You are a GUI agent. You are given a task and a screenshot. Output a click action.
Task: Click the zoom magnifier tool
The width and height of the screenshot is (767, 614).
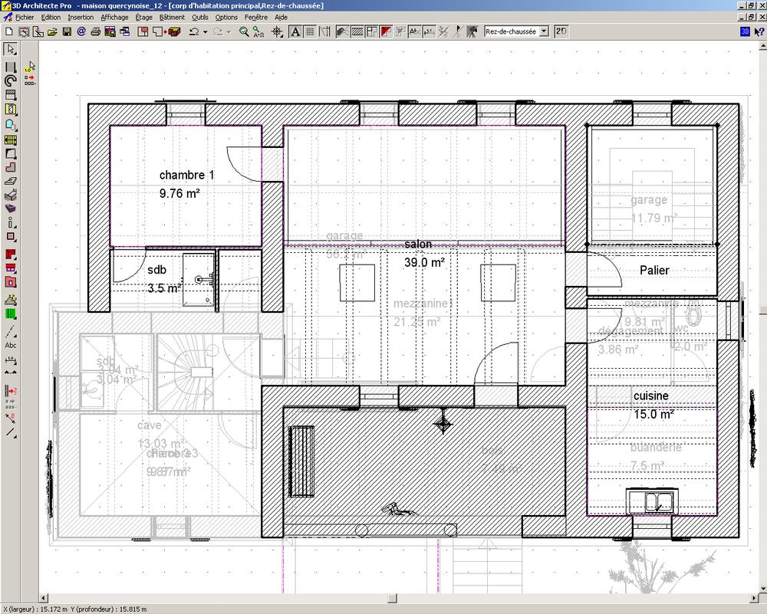244,31
